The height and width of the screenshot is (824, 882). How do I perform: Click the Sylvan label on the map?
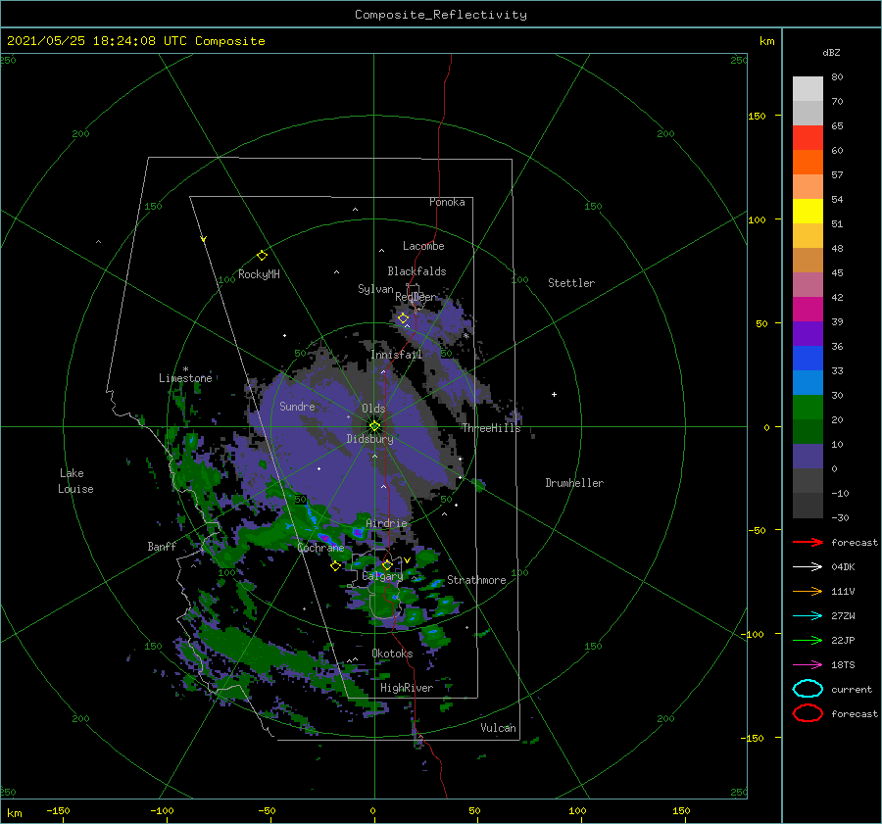[375, 289]
